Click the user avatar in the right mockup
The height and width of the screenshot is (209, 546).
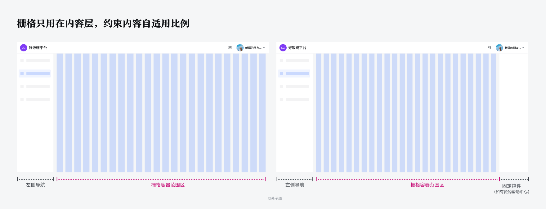click(499, 48)
